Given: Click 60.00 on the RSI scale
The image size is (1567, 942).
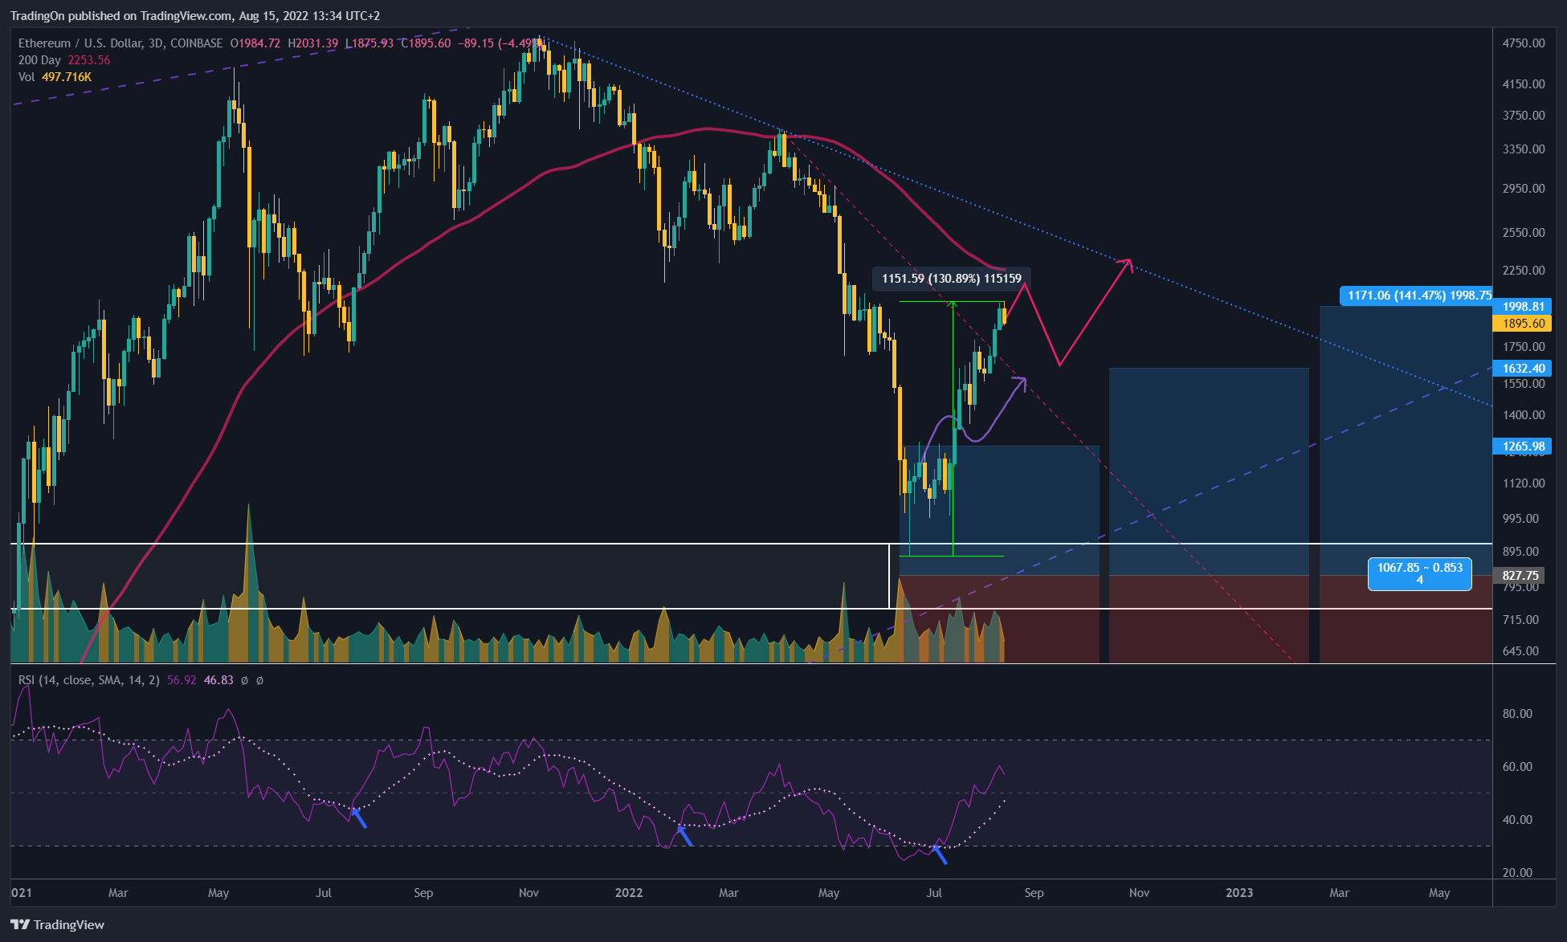Looking at the screenshot, I should click(1517, 766).
